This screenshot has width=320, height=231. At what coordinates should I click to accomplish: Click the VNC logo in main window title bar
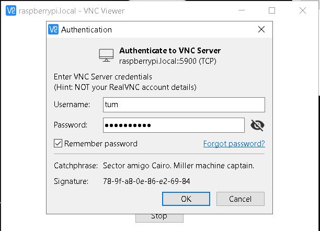[x=10, y=10]
